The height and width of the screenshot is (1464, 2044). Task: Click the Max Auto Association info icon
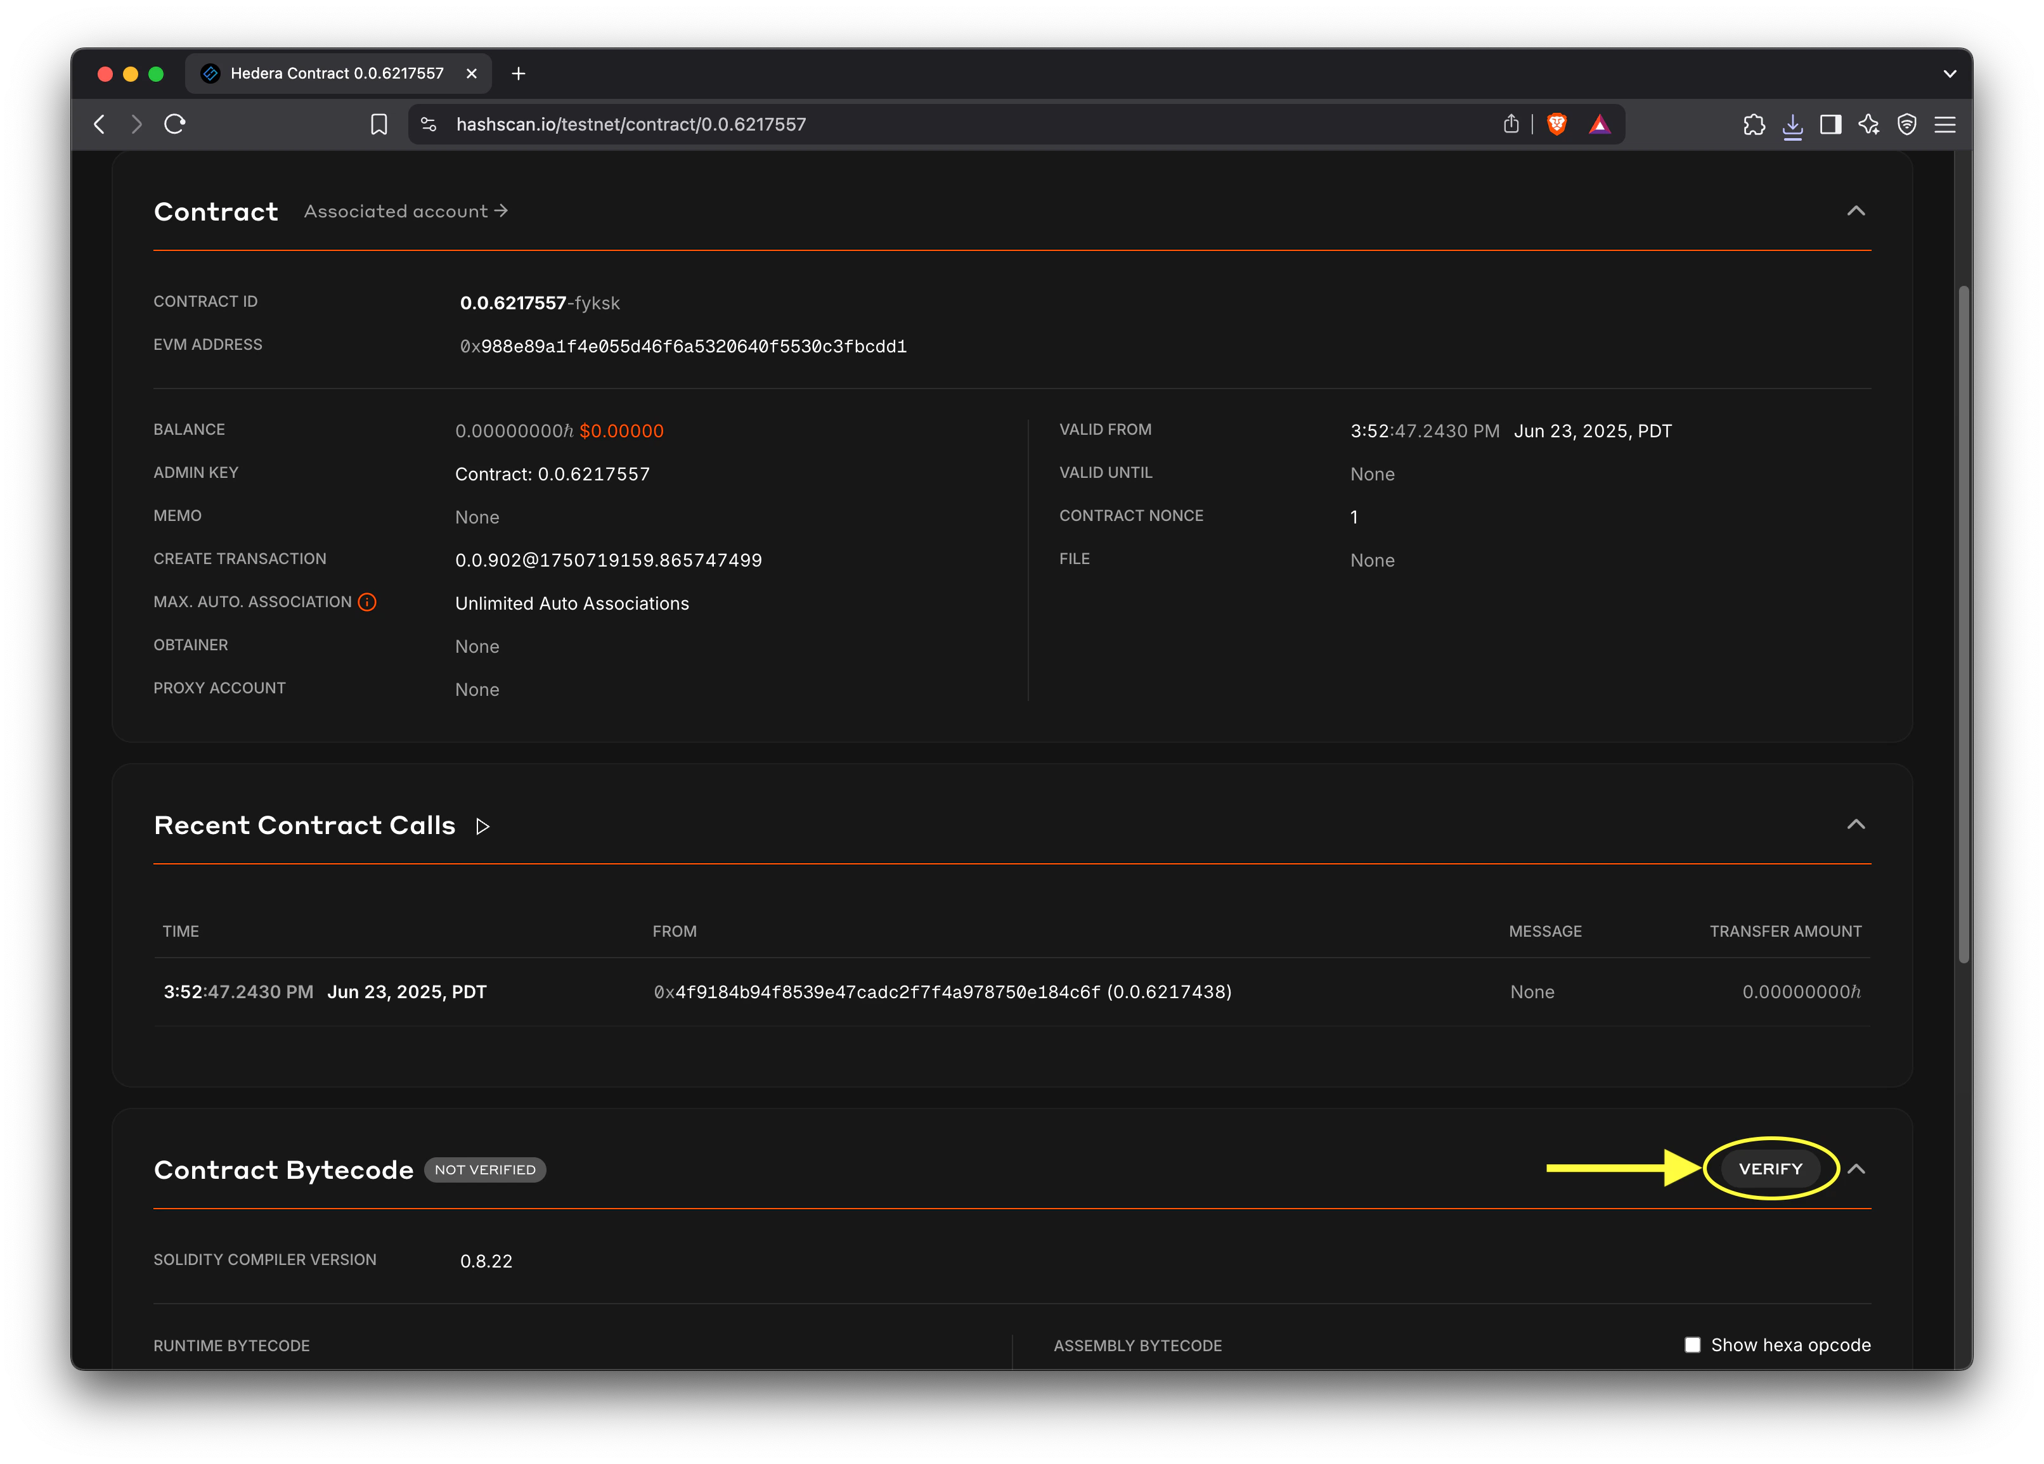(367, 602)
